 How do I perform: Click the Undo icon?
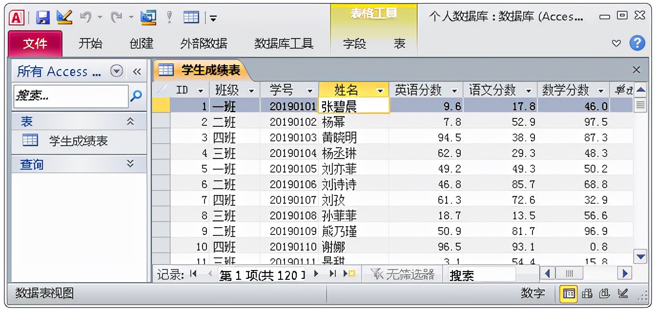pyautogui.click(x=86, y=17)
